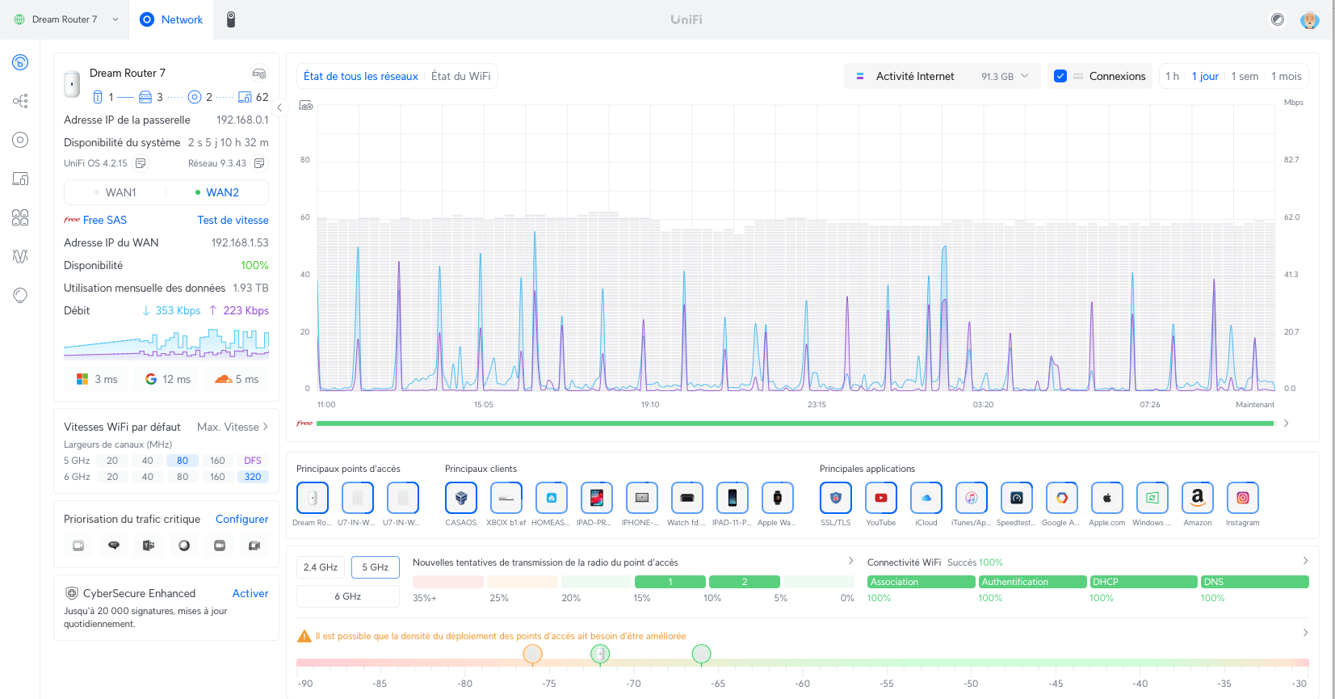The height and width of the screenshot is (699, 1335).
Task: Uncheck the Connexions checkbox
Action: pos(1060,76)
